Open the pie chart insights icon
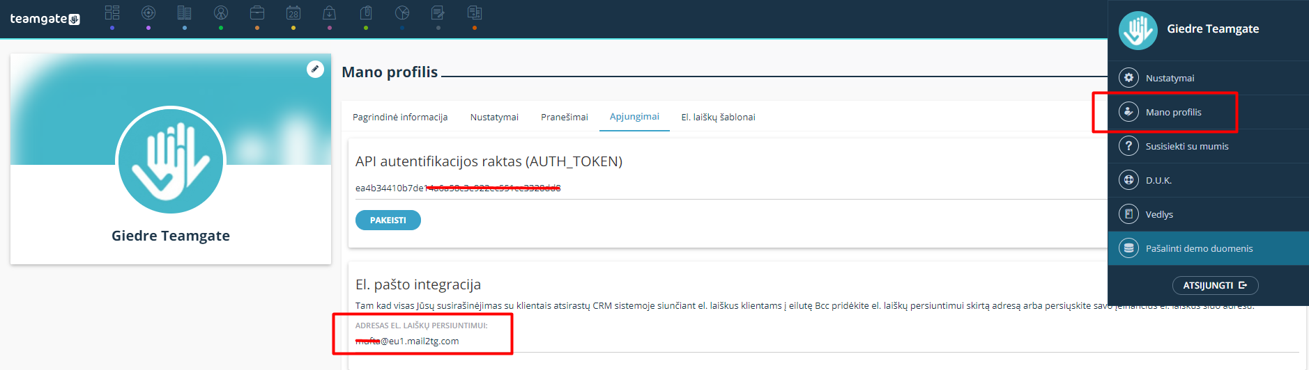1309x370 pixels. coord(402,13)
